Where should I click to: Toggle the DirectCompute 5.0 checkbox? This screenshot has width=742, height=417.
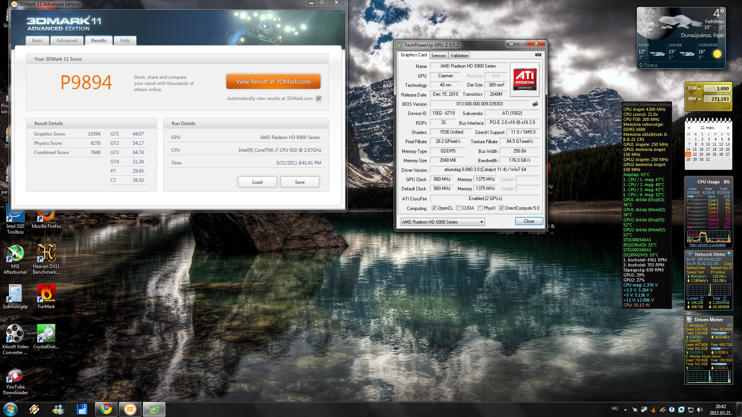click(x=501, y=208)
